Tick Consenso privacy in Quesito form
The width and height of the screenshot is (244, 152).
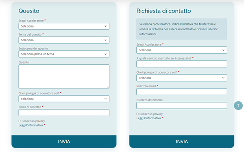[20, 121]
